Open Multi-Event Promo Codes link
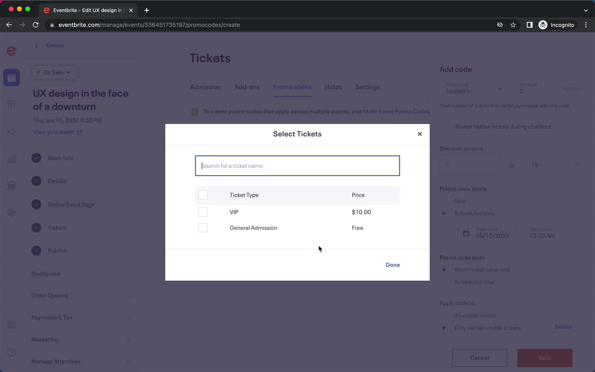 (x=396, y=111)
